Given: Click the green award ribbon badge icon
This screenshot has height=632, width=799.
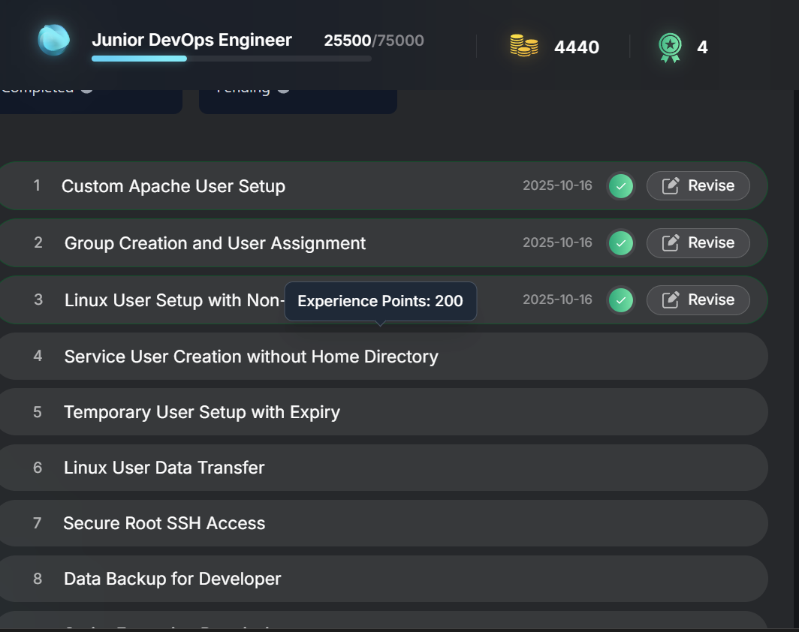Looking at the screenshot, I should [x=670, y=47].
